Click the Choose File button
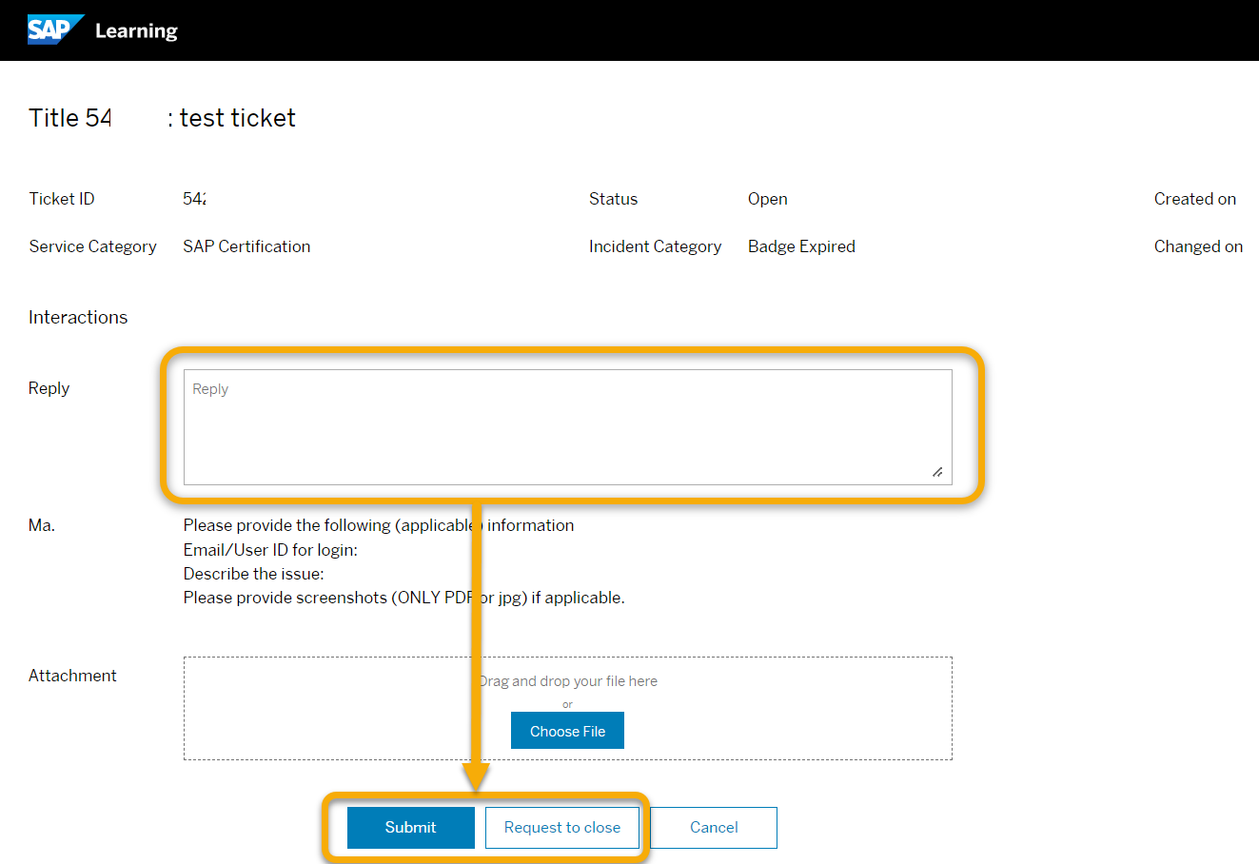The height and width of the screenshot is (864, 1259). (x=567, y=730)
